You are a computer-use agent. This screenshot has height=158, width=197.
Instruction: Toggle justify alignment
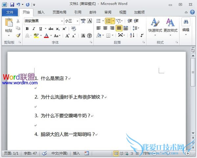[119, 28]
